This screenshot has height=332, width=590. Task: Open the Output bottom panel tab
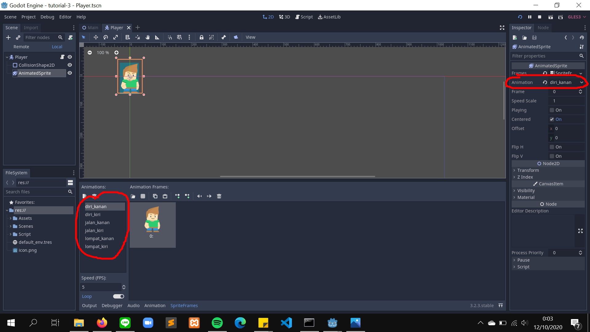point(89,306)
